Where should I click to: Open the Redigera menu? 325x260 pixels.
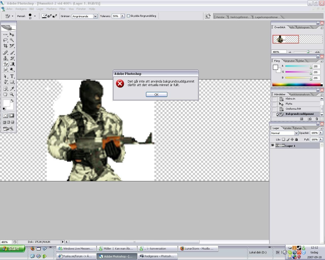click(21, 9)
